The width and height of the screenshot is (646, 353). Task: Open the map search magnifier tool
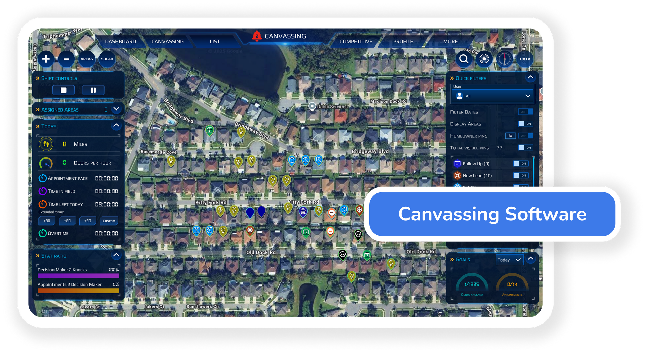click(x=464, y=59)
